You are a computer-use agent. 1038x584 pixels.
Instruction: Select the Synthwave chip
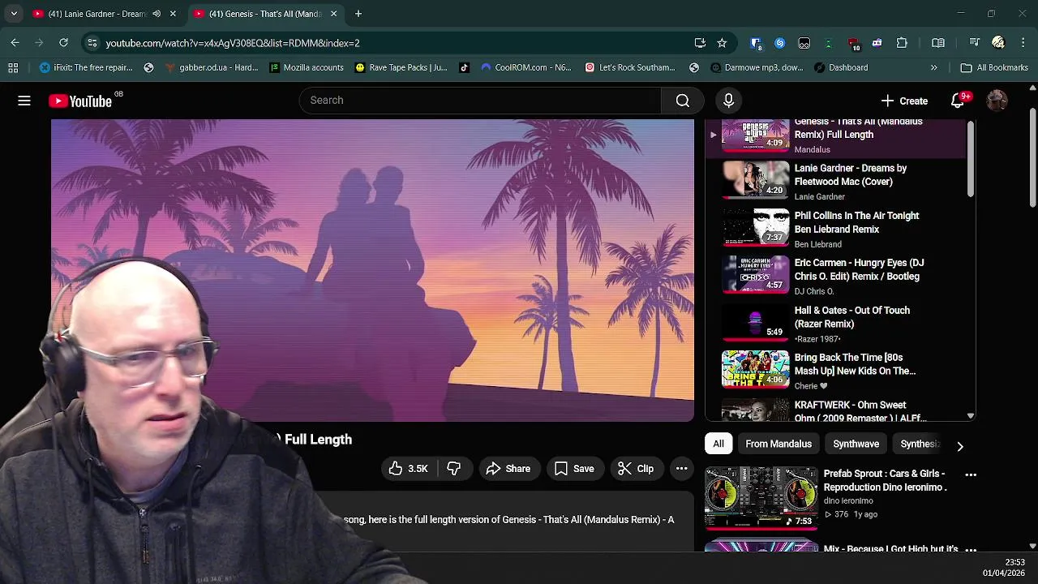click(x=856, y=444)
